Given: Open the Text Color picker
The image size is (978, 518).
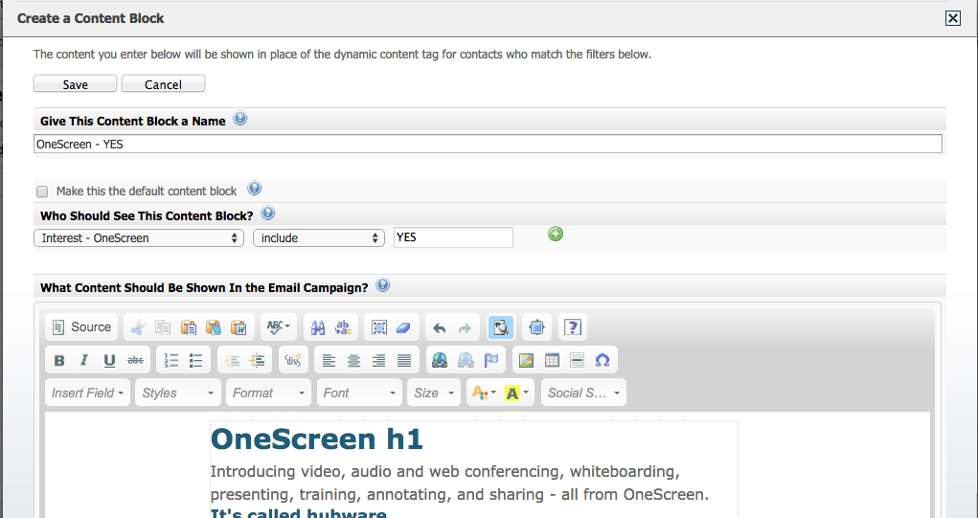Looking at the screenshot, I should [x=484, y=393].
